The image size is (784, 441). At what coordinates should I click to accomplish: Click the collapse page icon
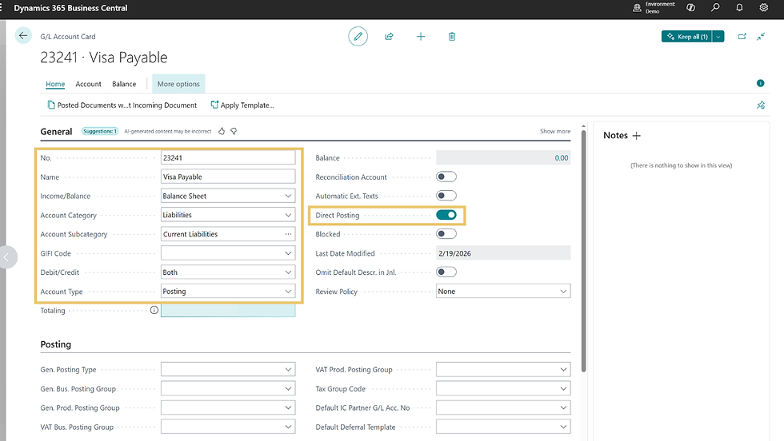761,37
